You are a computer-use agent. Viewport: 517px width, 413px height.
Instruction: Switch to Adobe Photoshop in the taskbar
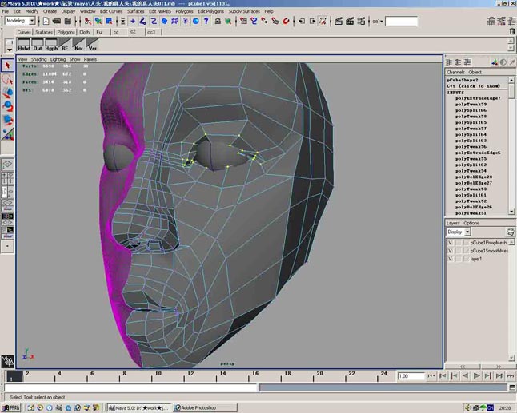(x=205, y=407)
